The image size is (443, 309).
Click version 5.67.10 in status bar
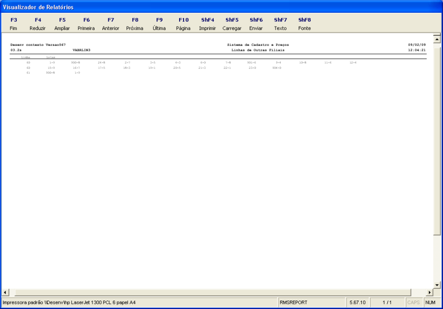[x=357, y=303]
